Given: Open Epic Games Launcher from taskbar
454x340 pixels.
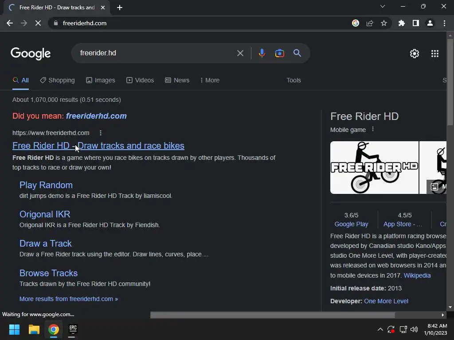Looking at the screenshot, I should click(73, 329).
